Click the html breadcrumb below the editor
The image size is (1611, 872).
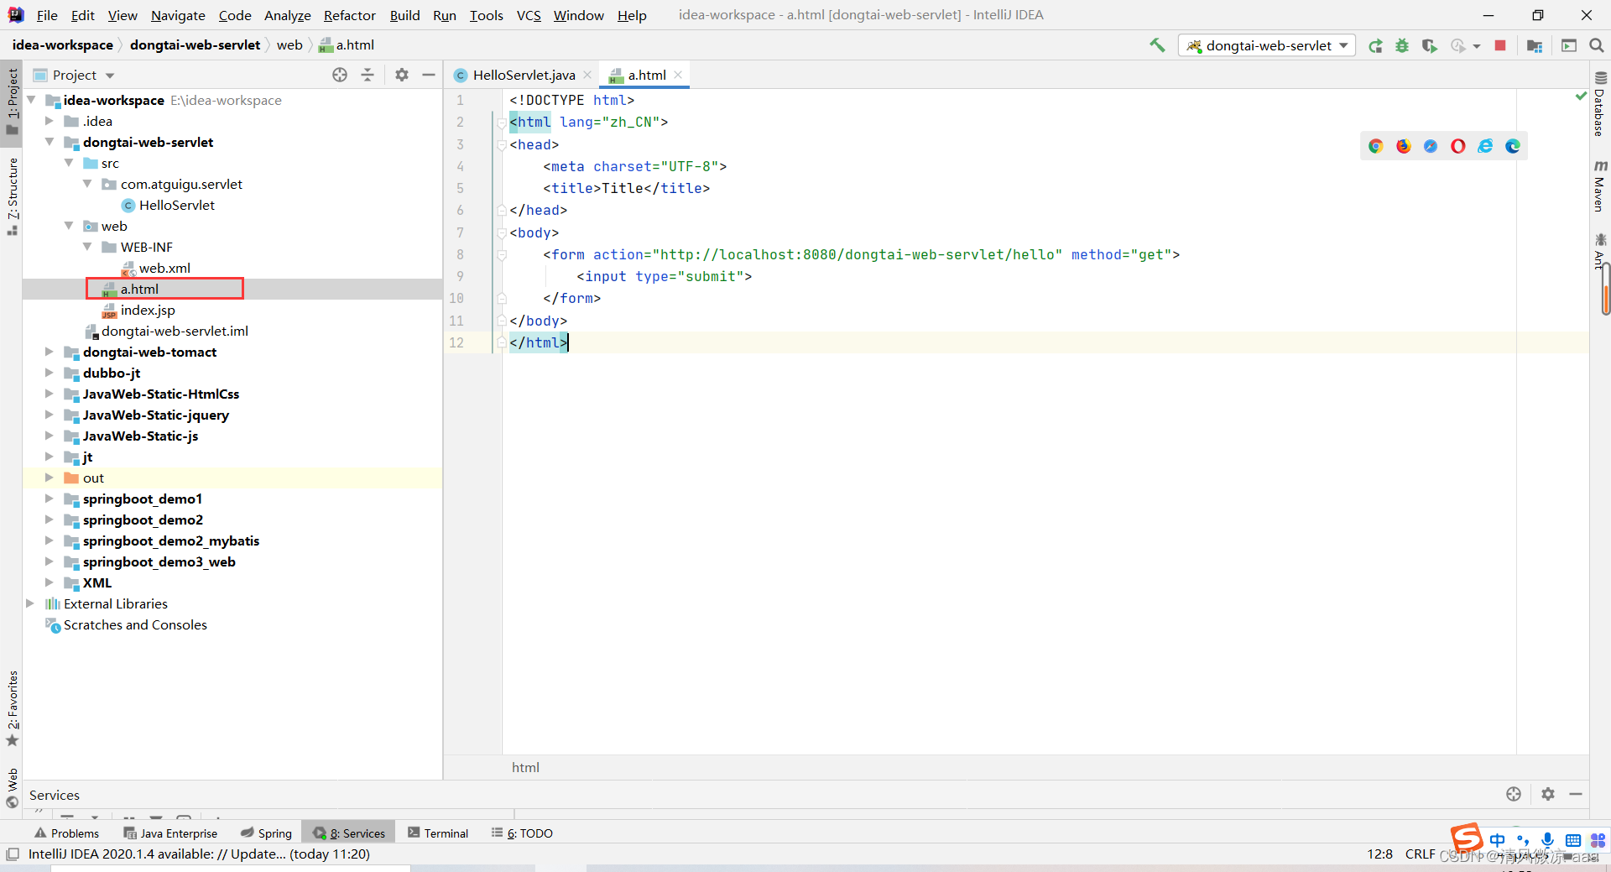click(x=525, y=767)
